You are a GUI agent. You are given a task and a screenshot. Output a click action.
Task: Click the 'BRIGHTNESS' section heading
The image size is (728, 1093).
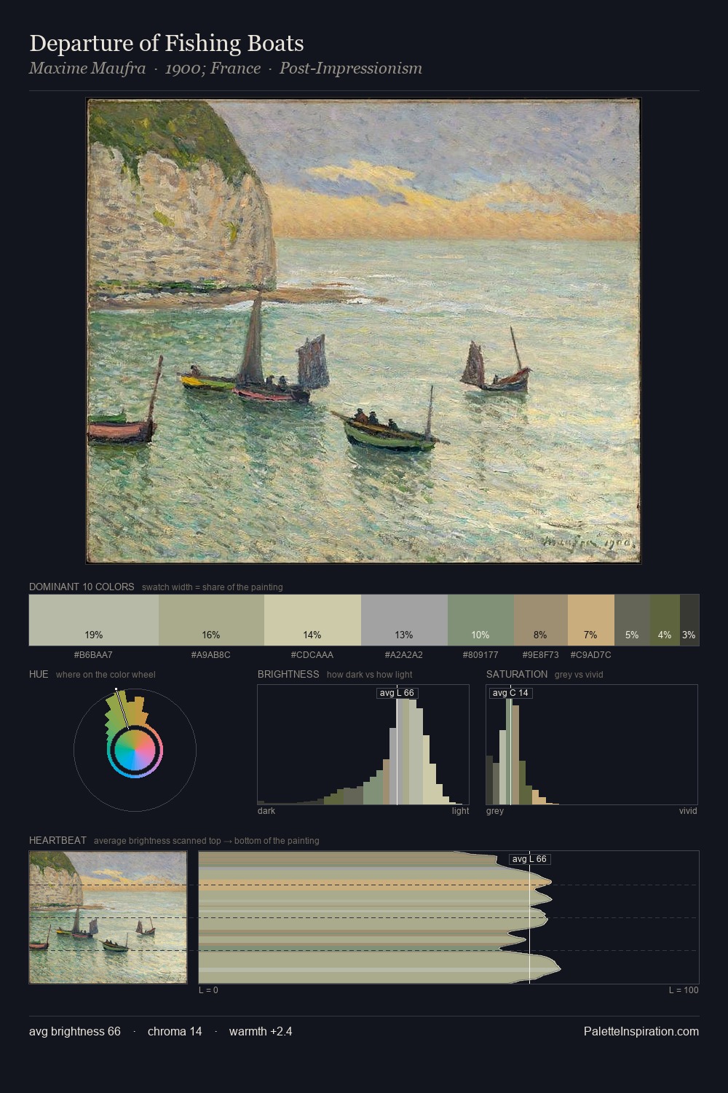288,674
